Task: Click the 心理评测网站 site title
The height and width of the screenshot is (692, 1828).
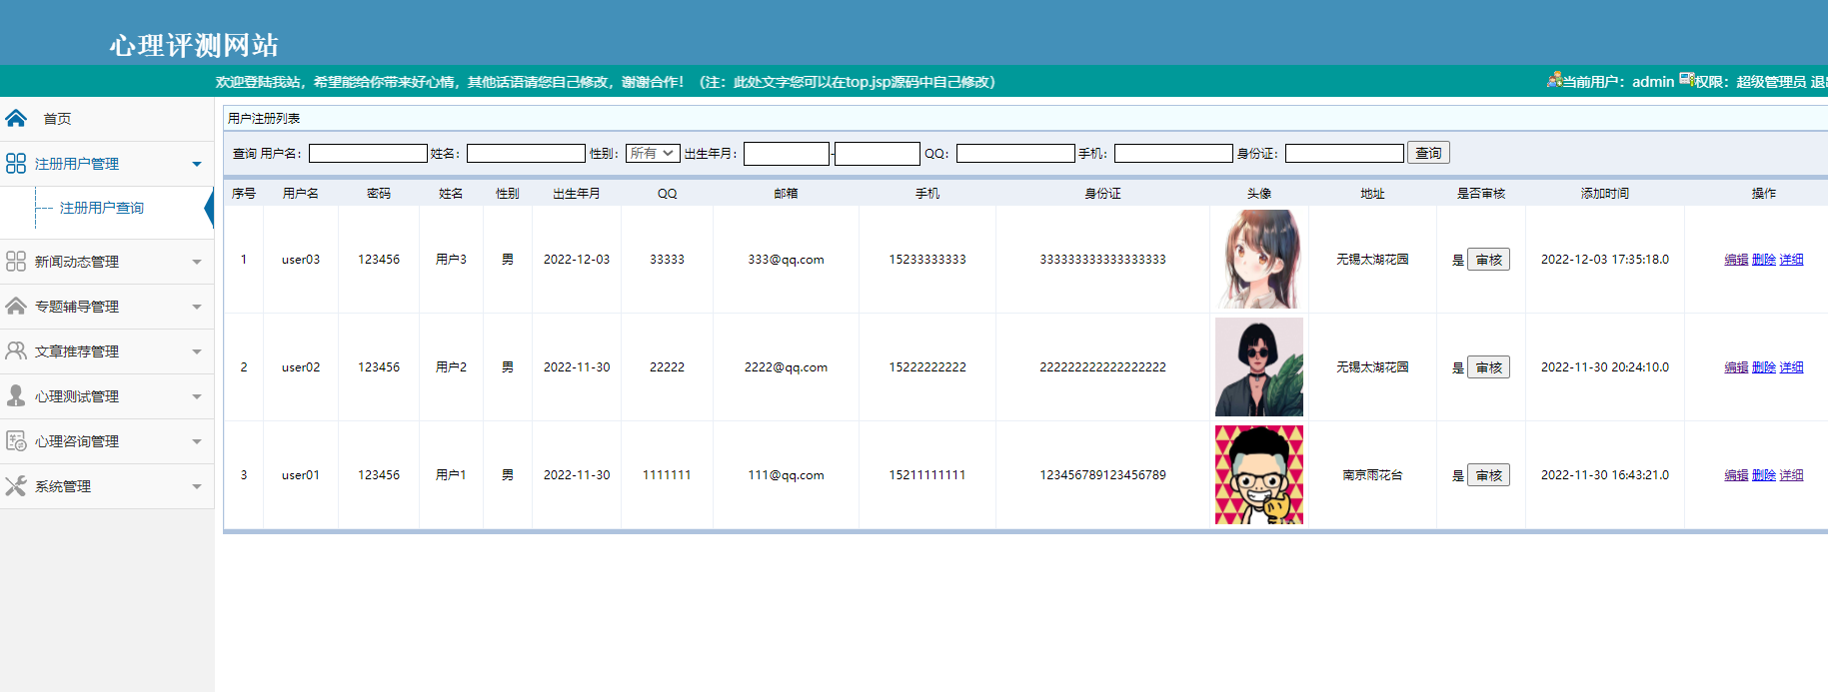Action: click(x=194, y=45)
